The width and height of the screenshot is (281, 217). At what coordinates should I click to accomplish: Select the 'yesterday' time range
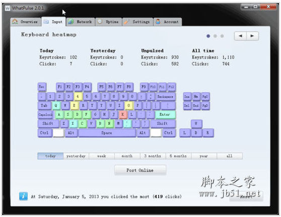[76, 156]
